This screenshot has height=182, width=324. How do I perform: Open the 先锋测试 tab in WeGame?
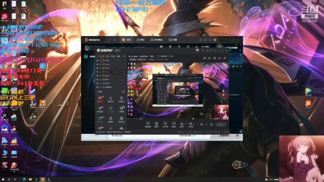157,40
